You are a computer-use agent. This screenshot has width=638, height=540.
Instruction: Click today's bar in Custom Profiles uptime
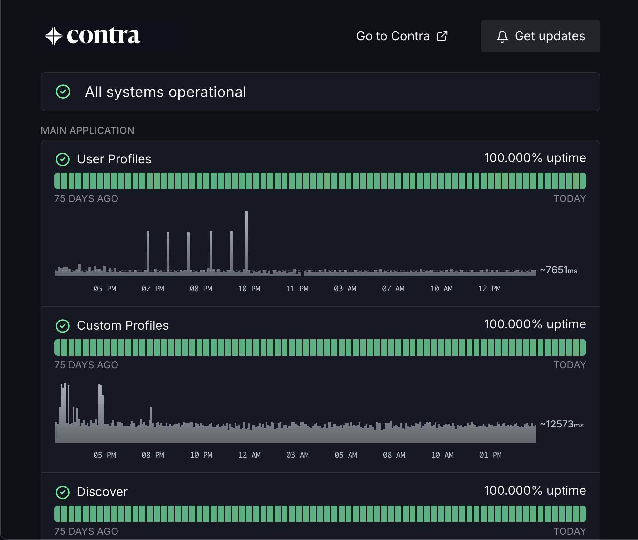coord(583,347)
